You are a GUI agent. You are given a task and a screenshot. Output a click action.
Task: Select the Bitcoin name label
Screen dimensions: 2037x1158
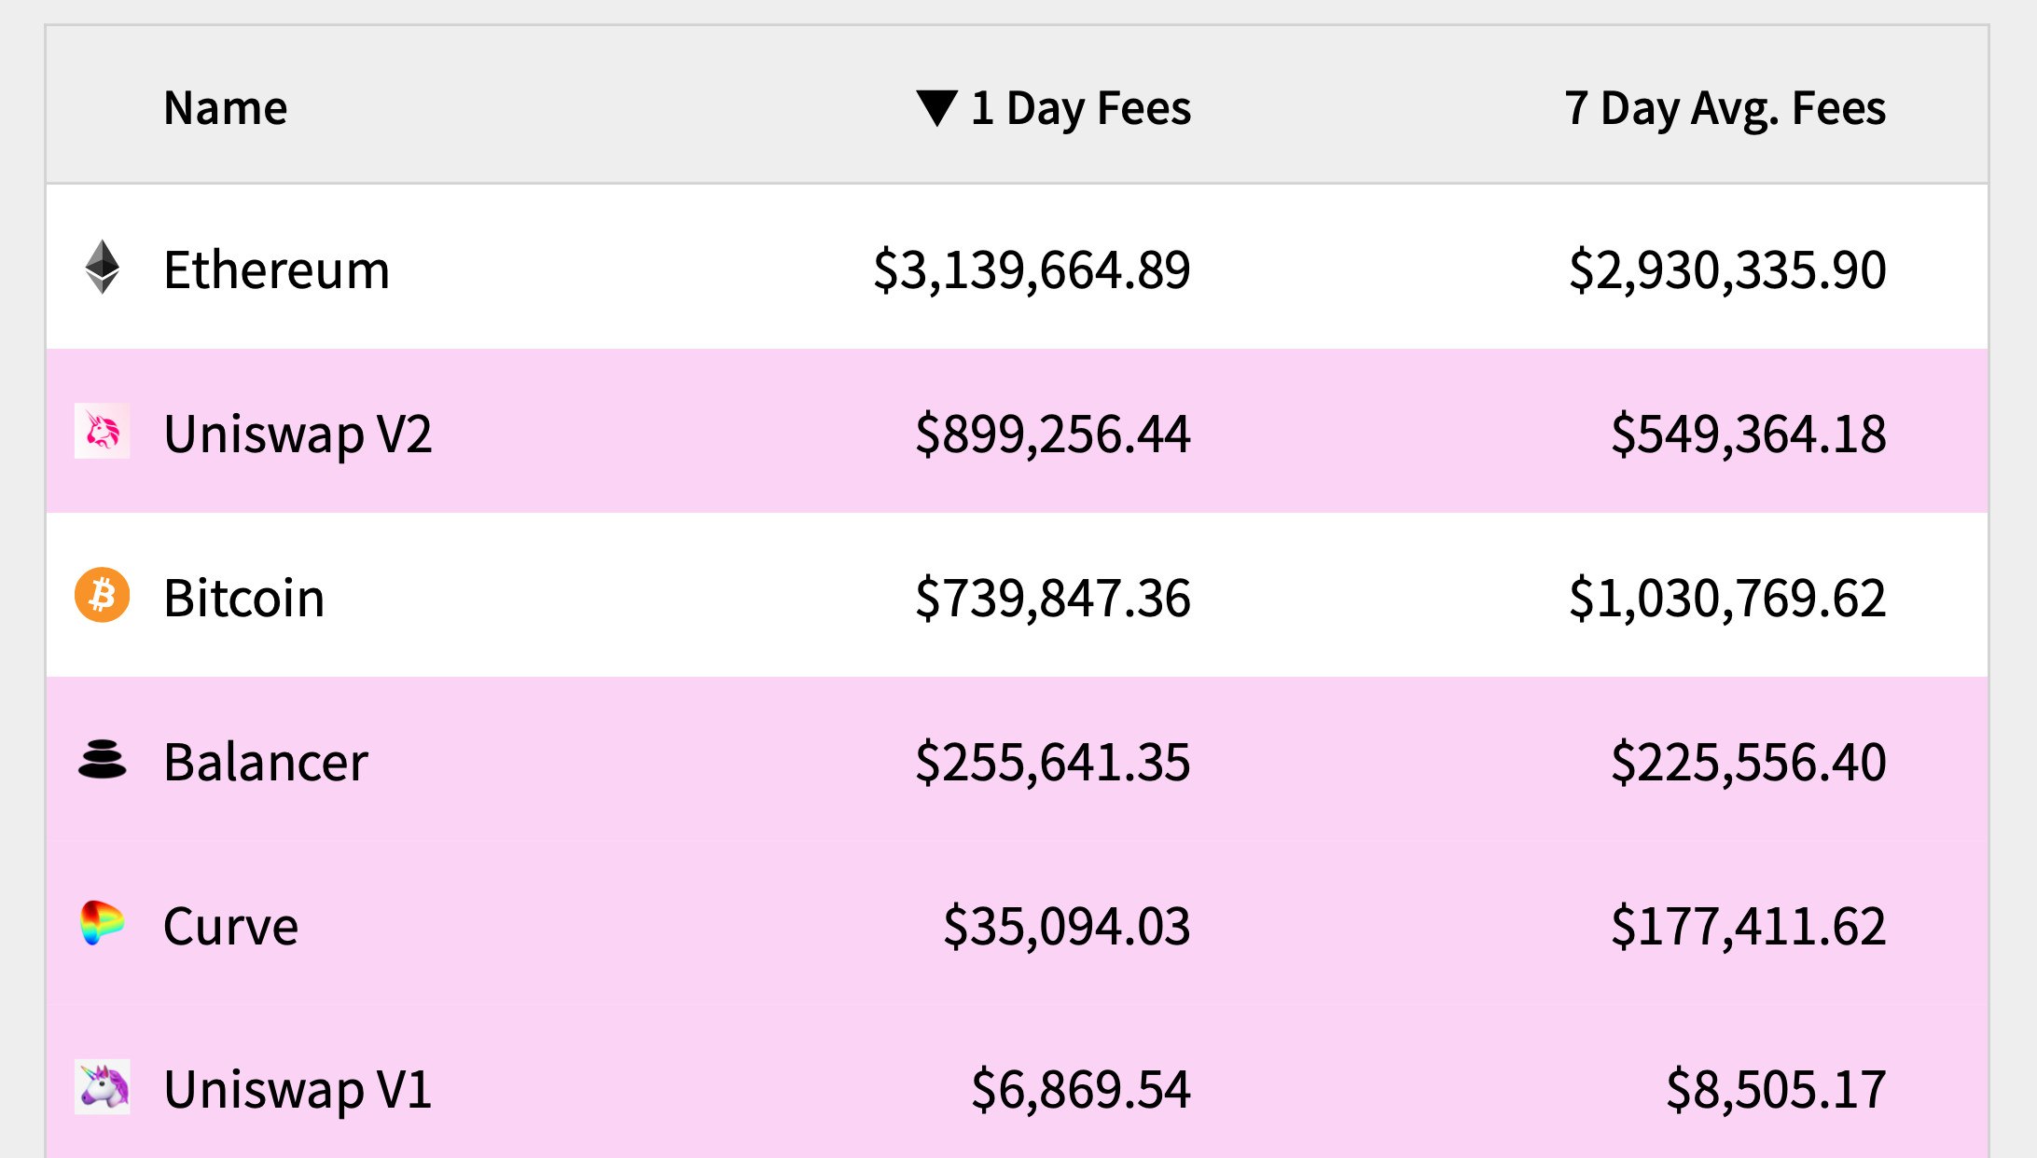pyautogui.click(x=244, y=598)
